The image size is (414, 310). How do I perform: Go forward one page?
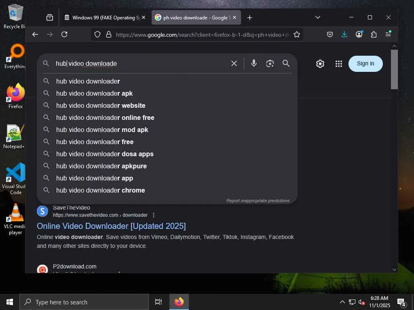(x=50, y=34)
